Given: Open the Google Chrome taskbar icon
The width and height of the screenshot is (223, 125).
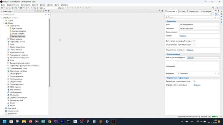Looking at the screenshot, I should [49, 122].
